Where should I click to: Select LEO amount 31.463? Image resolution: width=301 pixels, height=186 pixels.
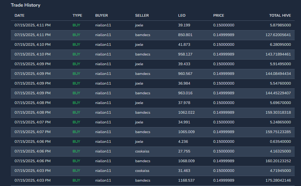click(x=184, y=171)
